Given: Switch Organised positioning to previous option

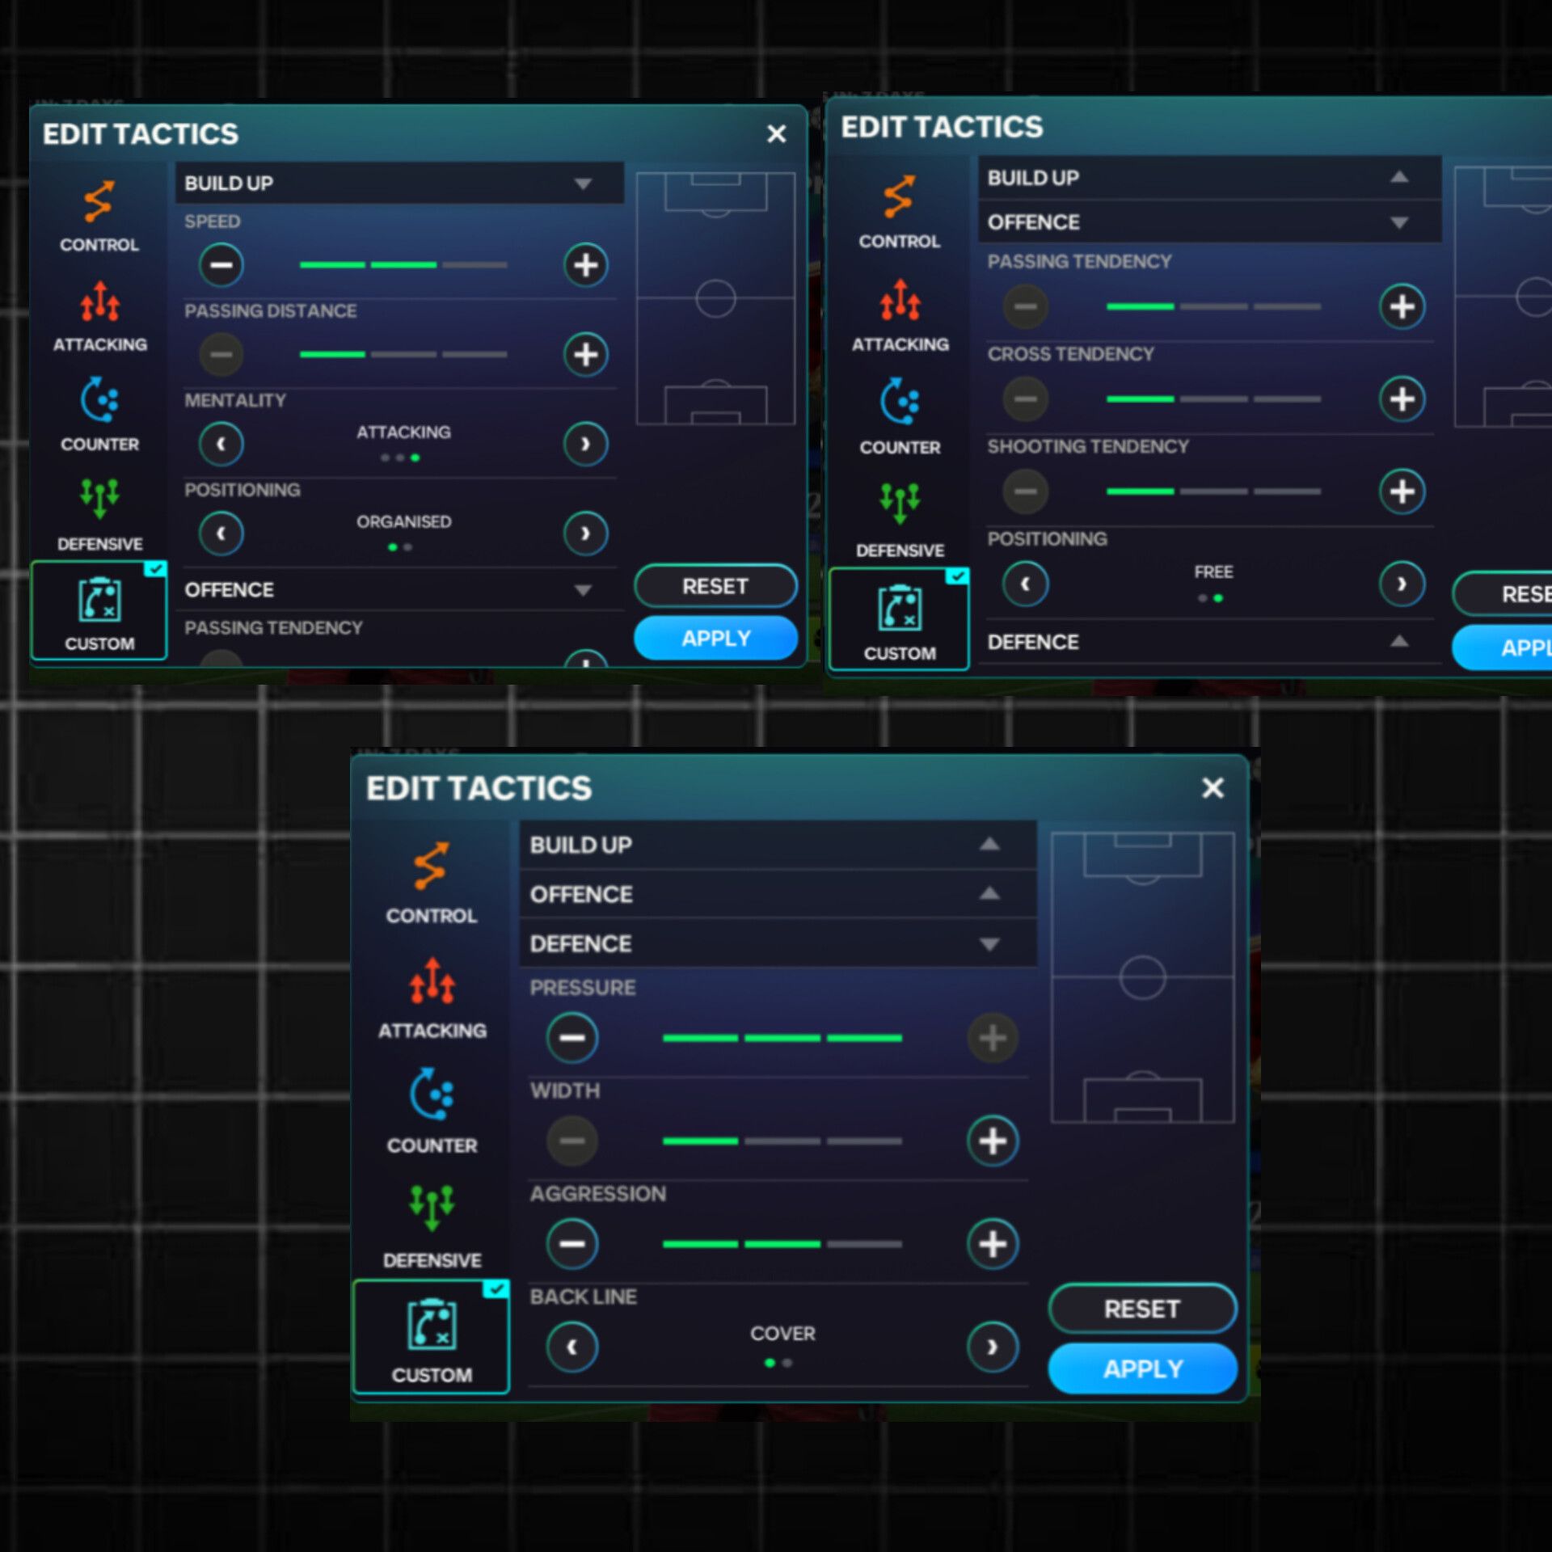Looking at the screenshot, I should [221, 533].
